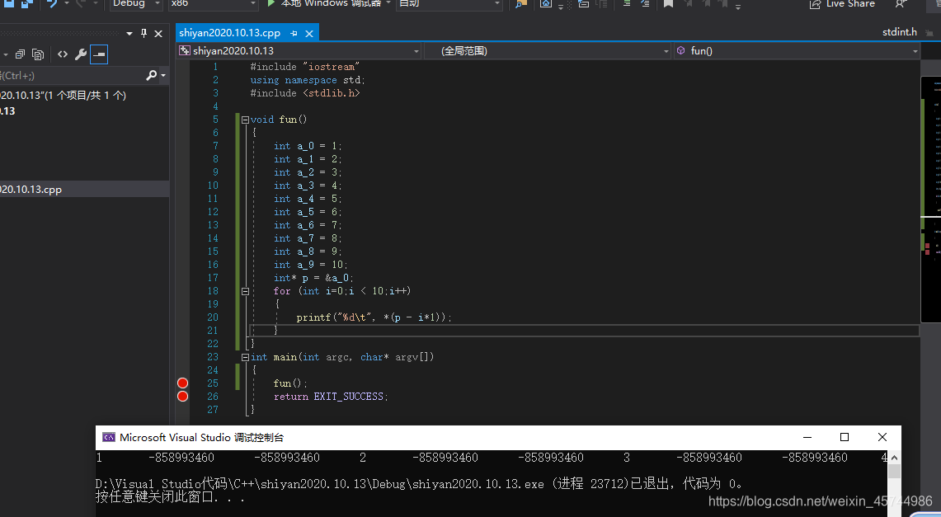Click the "return EXIT_SUCCESS;" line
Image resolution: width=941 pixels, height=517 pixels.
(331, 397)
